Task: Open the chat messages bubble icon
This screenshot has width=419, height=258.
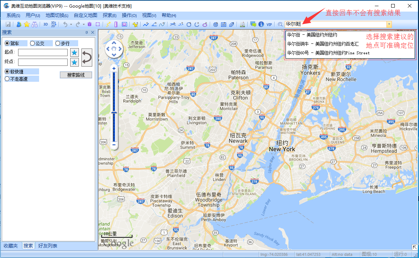Action: click(253, 24)
